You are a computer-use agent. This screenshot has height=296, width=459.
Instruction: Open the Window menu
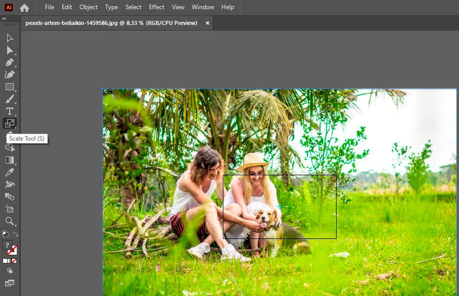pos(203,7)
